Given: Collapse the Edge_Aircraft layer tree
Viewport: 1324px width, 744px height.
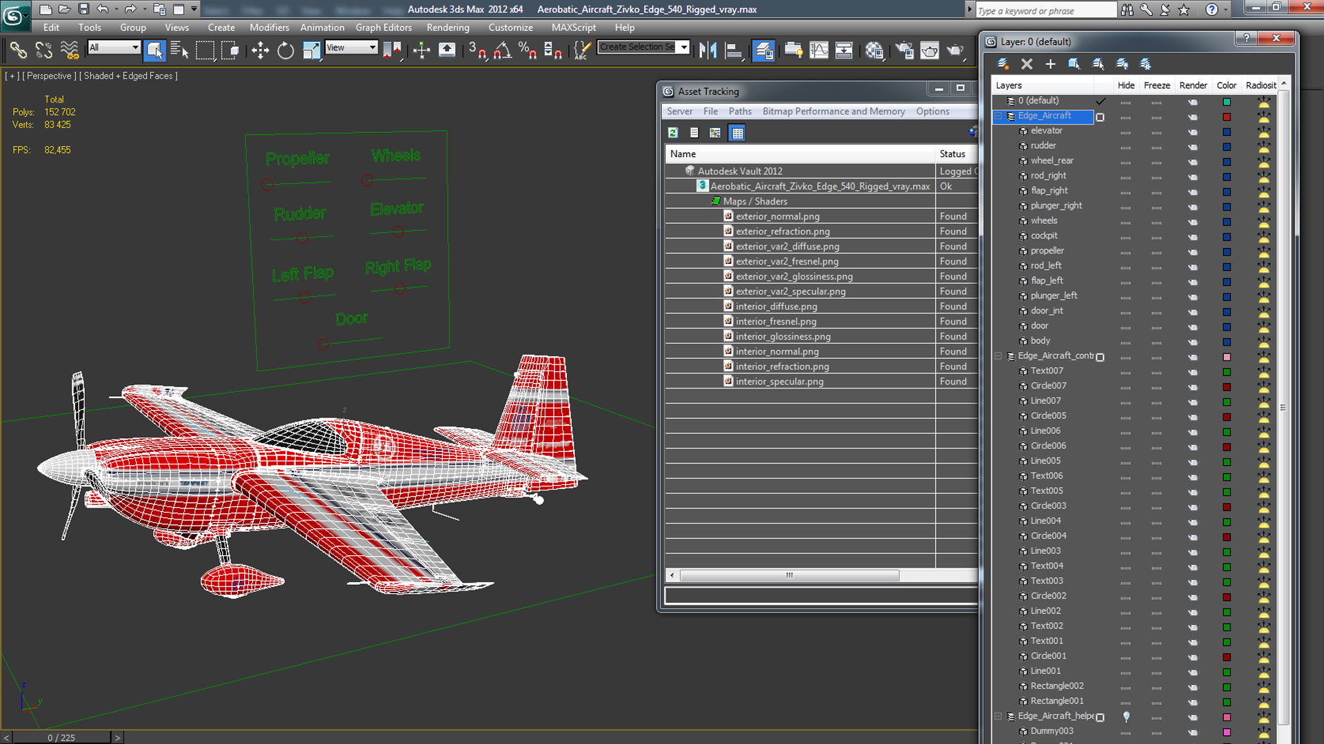Looking at the screenshot, I should pyautogui.click(x=998, y=116).
